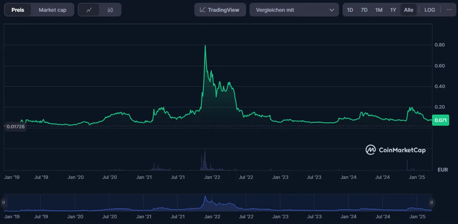Click the 0.01728 starting price marker
This screenshot has height=224, width=458.
tap(15, 127)
